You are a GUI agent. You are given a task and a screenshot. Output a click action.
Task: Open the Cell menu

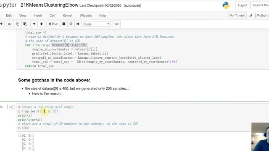(52, 16)
